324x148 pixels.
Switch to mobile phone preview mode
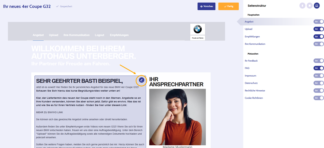tap(302, 6)
